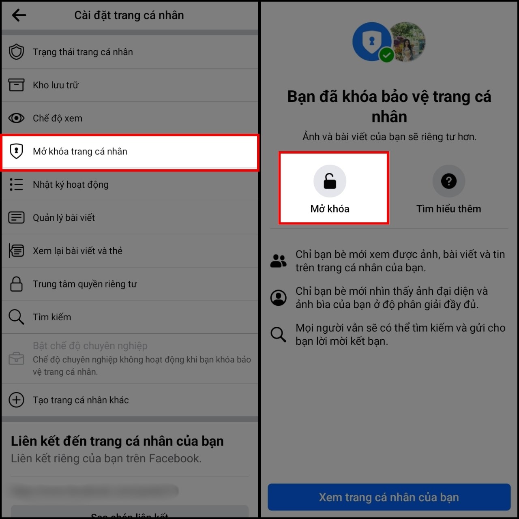Open Nhật ký hoạt động list icon
The image size is (519, 519).
click(x=16, y=184)
